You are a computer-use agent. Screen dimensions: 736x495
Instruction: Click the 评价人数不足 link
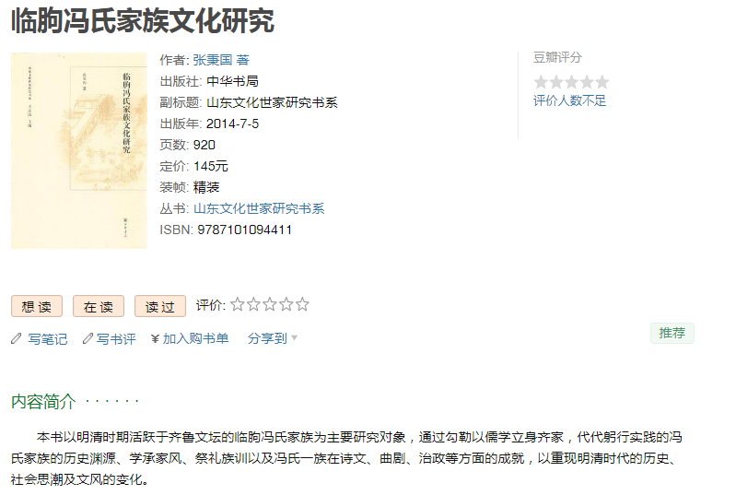click(x=570, y=100)
